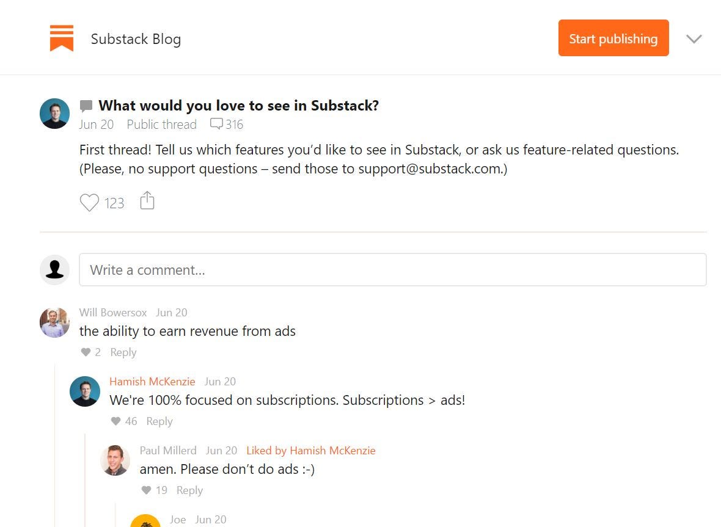Screen dimensions: 721x527
Task: Click the 'Liked by Hamish McKenzie' label
Action: [310, 450]
